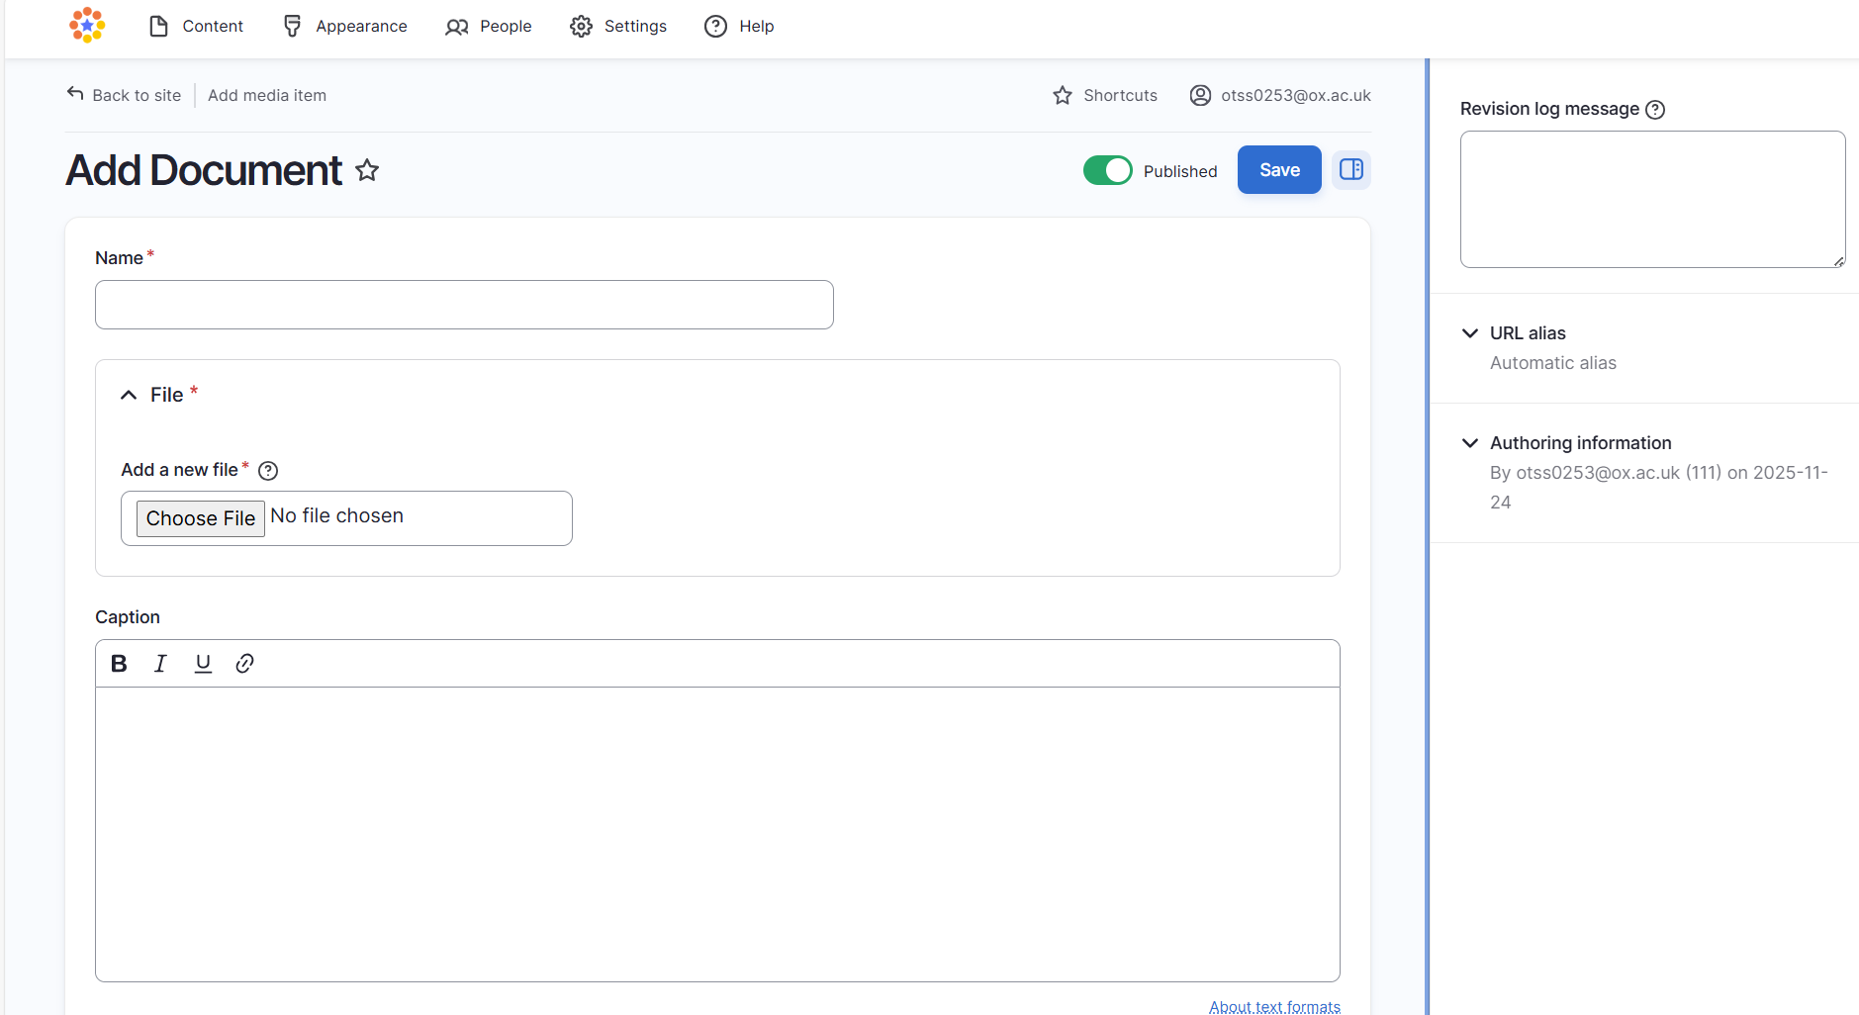Save the new document
The height and width of the screenshot is (1015, 1859).
pyautogui.click(x=1278, y=169)
